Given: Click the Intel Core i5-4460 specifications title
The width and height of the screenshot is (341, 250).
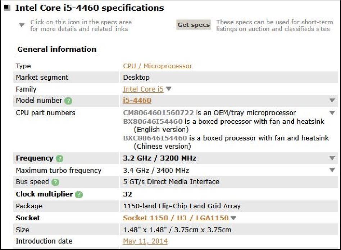Looking at the screenshot, I should tap(89, 8).
